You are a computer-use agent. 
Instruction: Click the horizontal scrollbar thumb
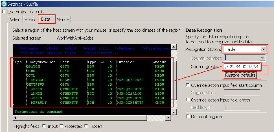(x=82, y=118)
